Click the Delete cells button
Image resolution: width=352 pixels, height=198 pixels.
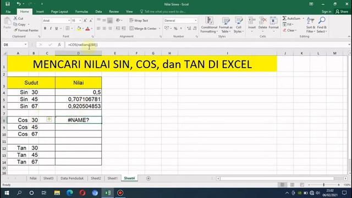(x=262, y=24)
